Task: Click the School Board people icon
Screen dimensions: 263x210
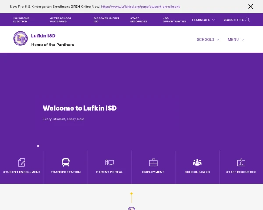Action: [197, 162]
